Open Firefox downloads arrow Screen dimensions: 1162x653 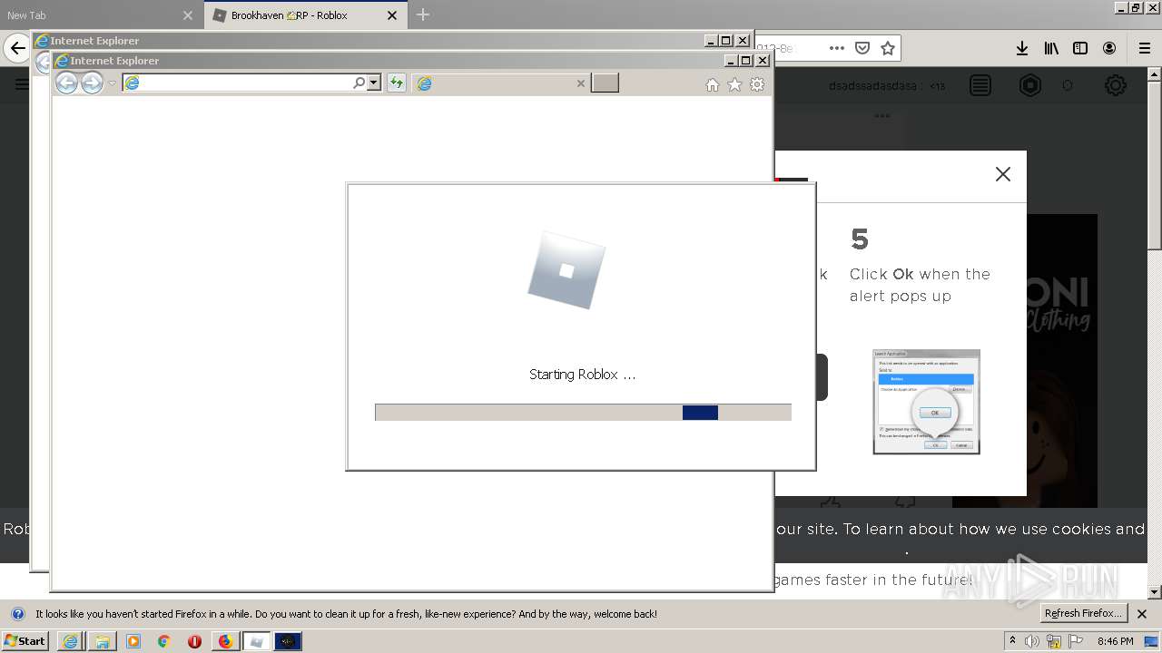coord(1022,48)
